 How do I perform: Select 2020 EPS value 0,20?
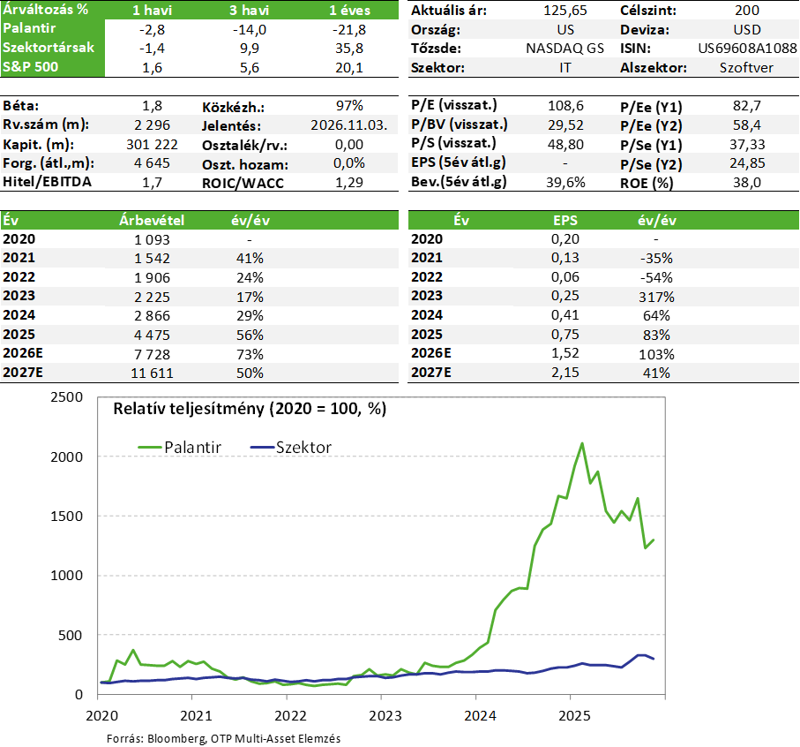(x=565, y=239)
